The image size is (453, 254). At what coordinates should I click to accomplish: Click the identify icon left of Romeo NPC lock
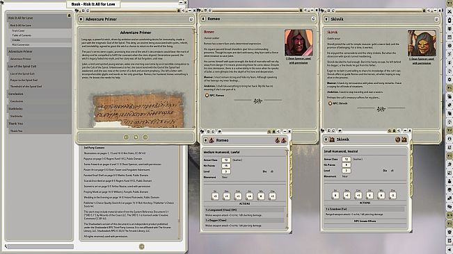pos(269,132)
